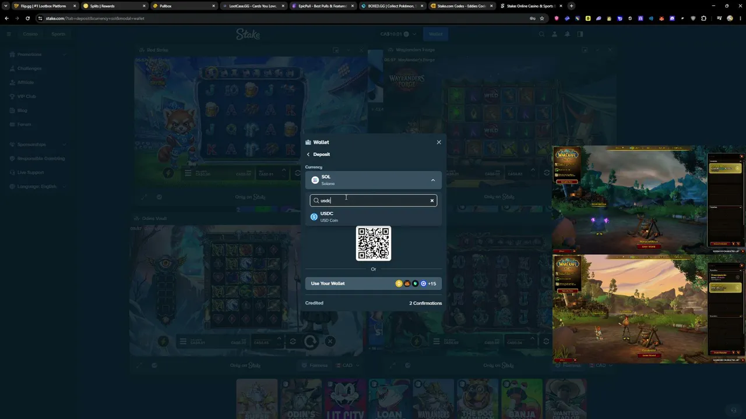Click the Casino header tab
This screenshot has height=419, width=746.
pyautogui.click(x=30, y=34)
